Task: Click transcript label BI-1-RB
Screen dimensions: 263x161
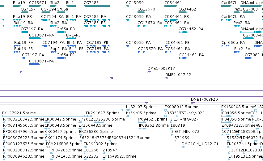Action: coord(73,35)
